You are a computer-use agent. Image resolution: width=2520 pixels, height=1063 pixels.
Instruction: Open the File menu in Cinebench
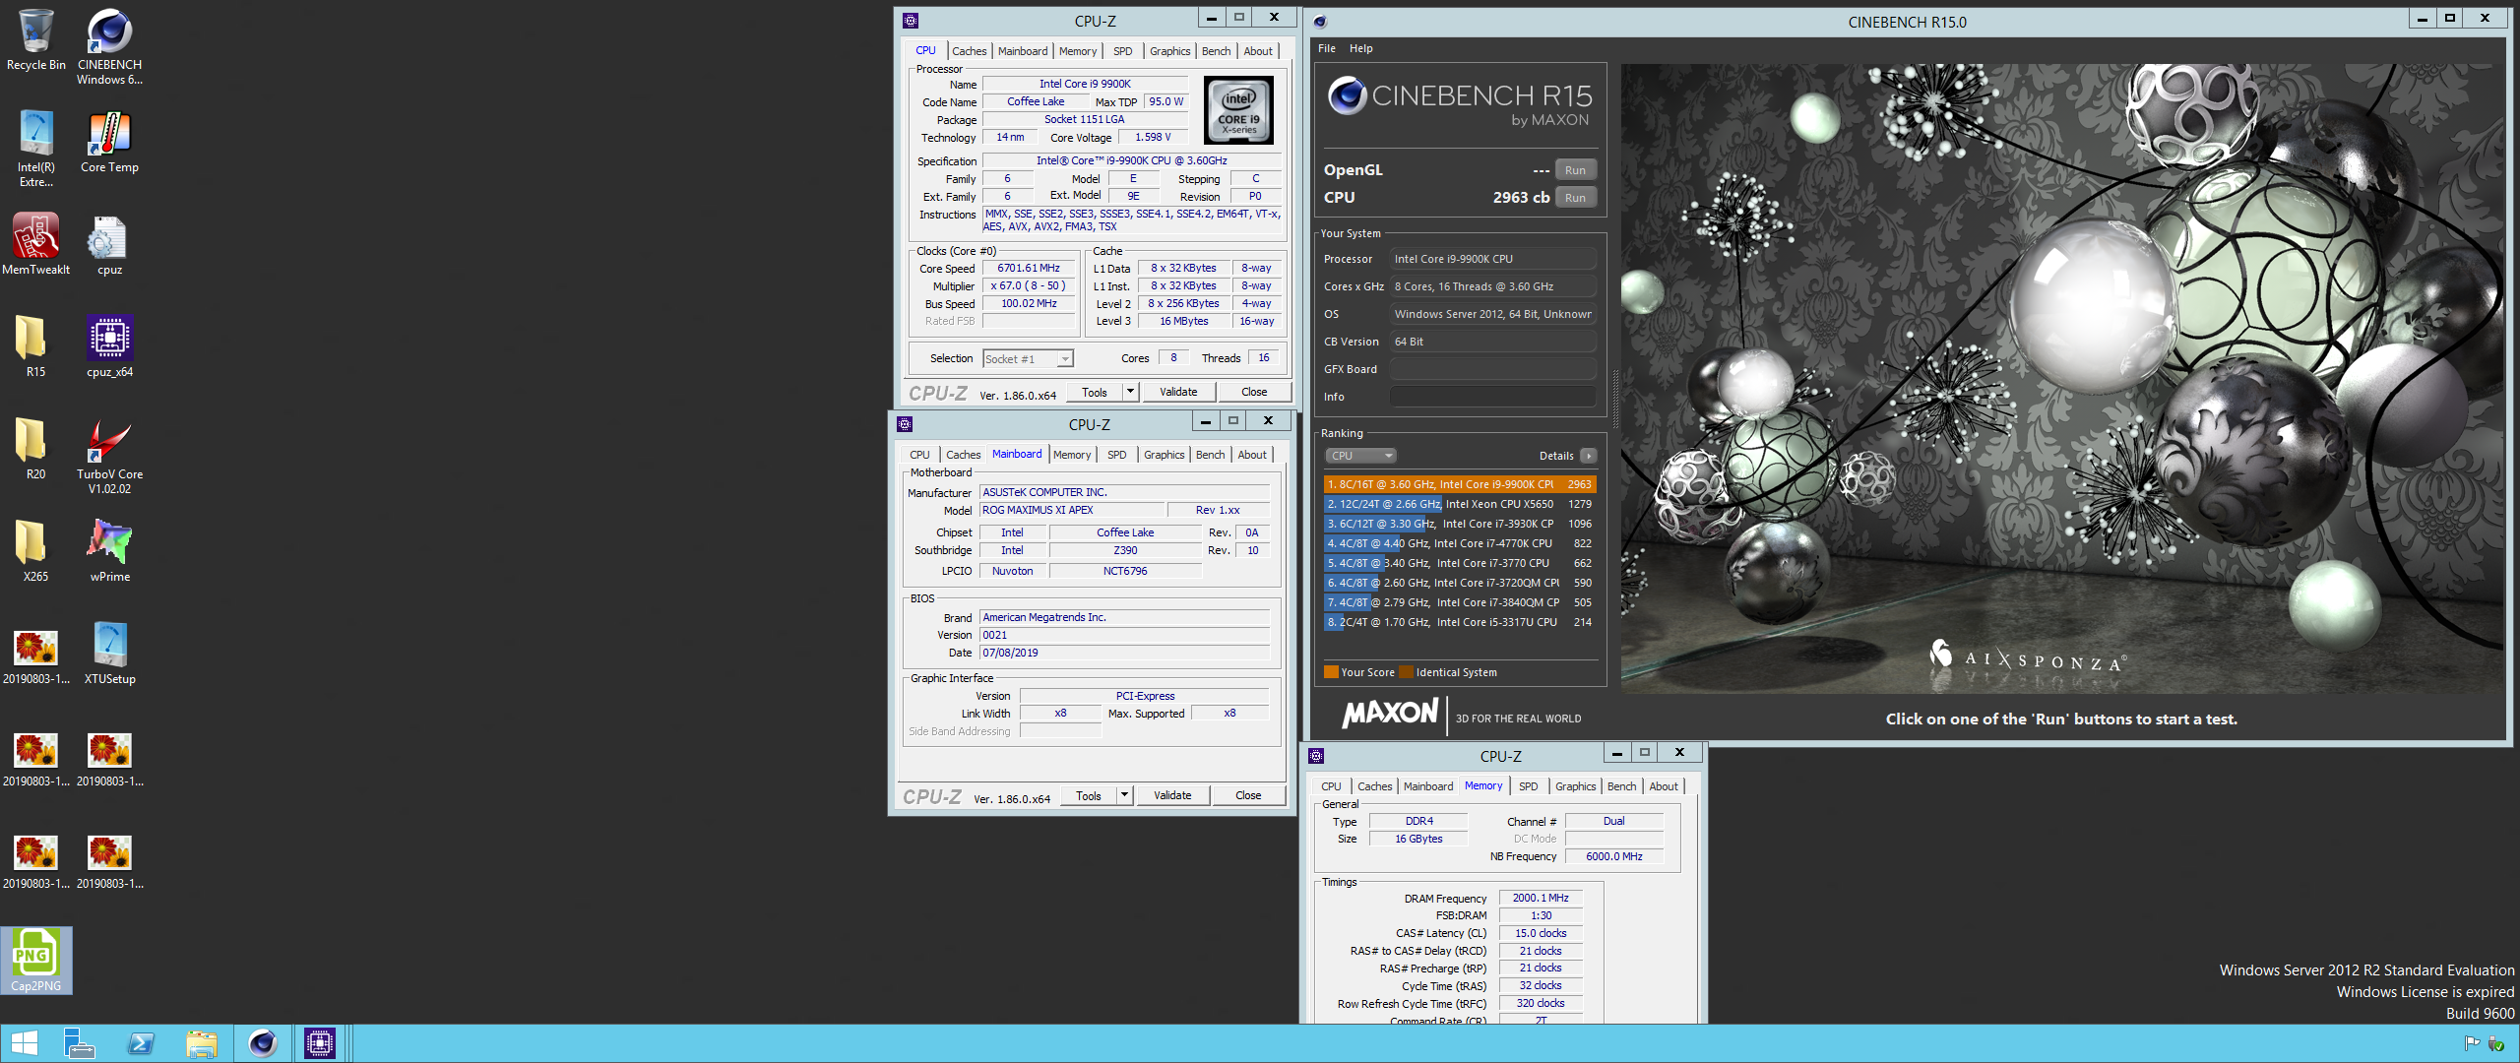1327,48
